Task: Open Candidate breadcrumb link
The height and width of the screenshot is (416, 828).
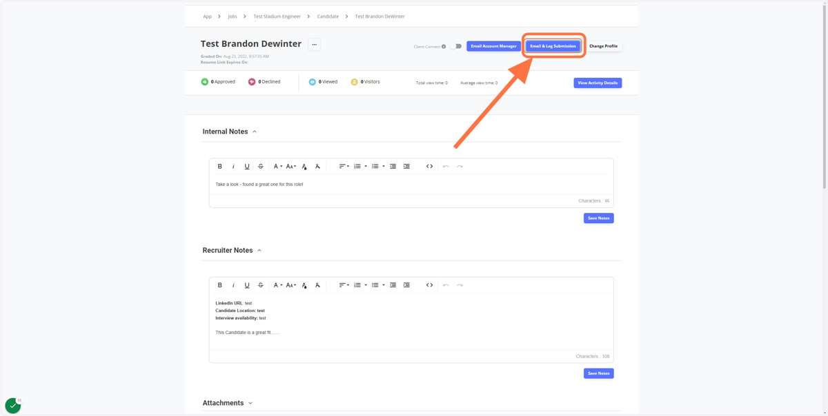Action: (x=328, y=17)
